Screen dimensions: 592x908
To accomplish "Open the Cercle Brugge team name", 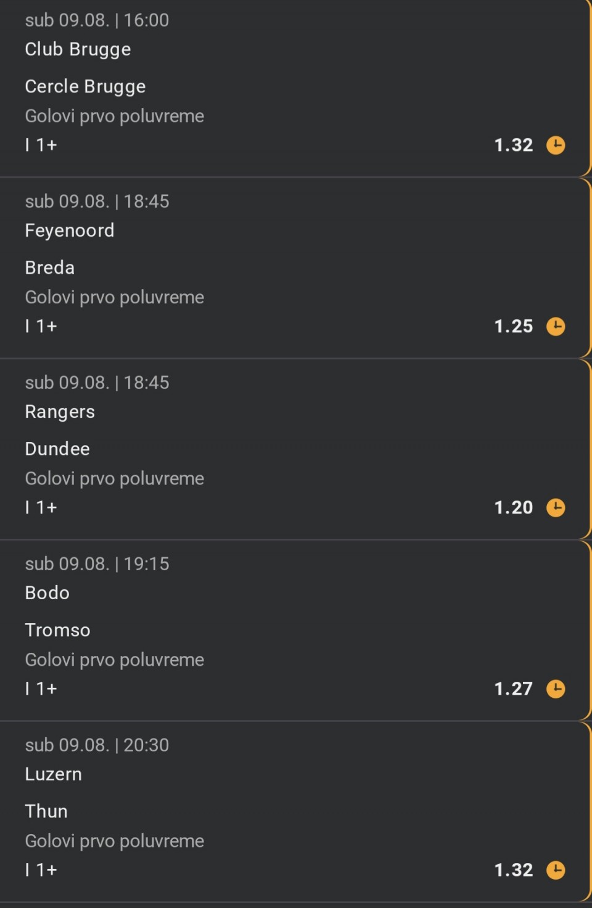I will pyautogui.click(x=85, y=87).
